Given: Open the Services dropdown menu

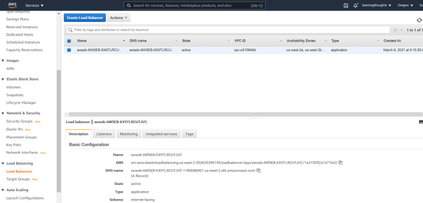Looking at the screenshot, I should (x=34, y=6).
